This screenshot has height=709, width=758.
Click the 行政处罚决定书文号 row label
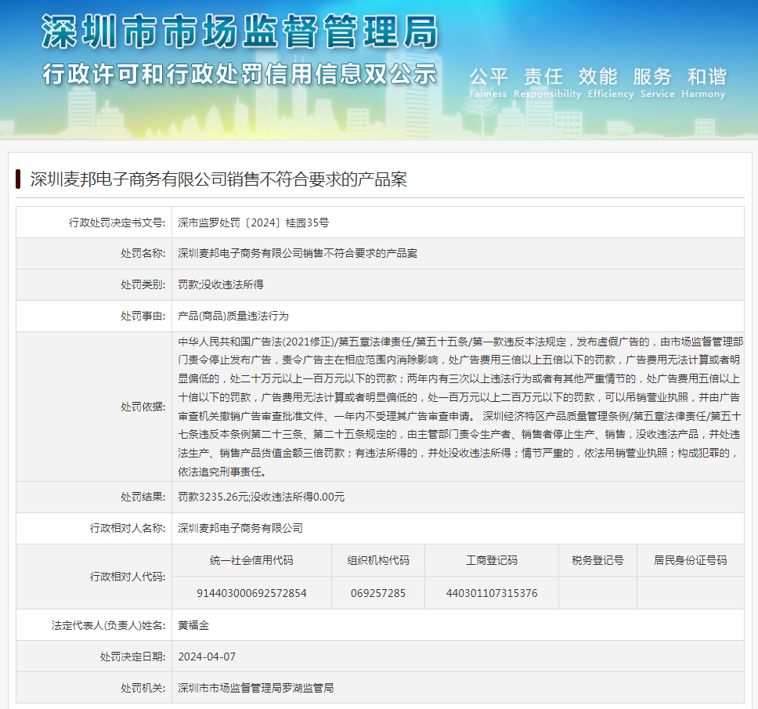click(x=117, y=222)
